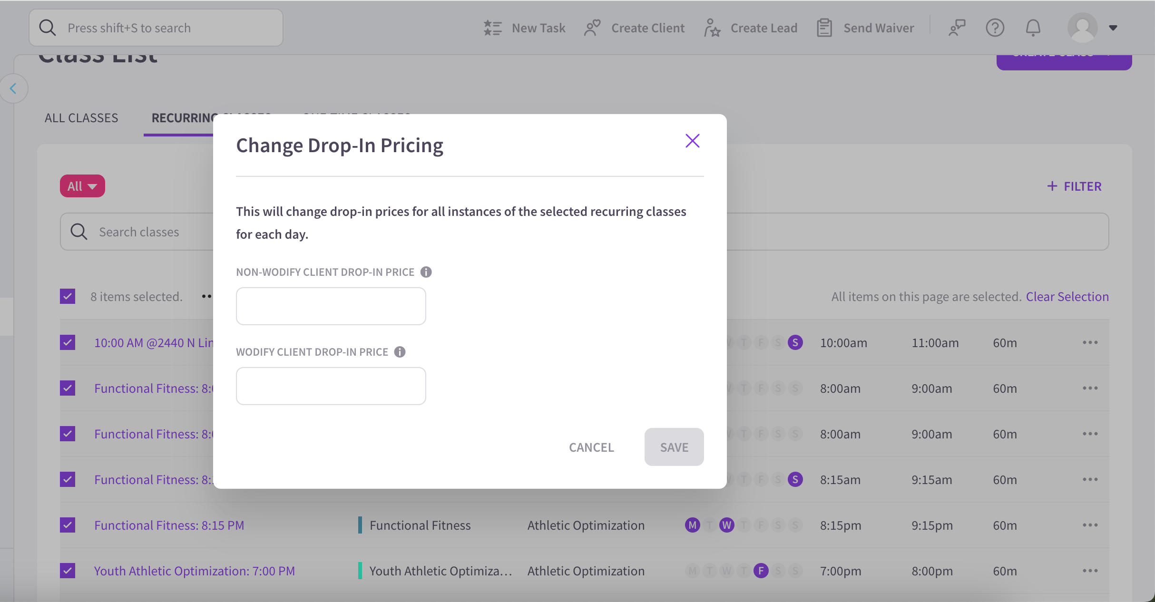
Task: Click the Clear Selection link
Action: coord(1067,297)
